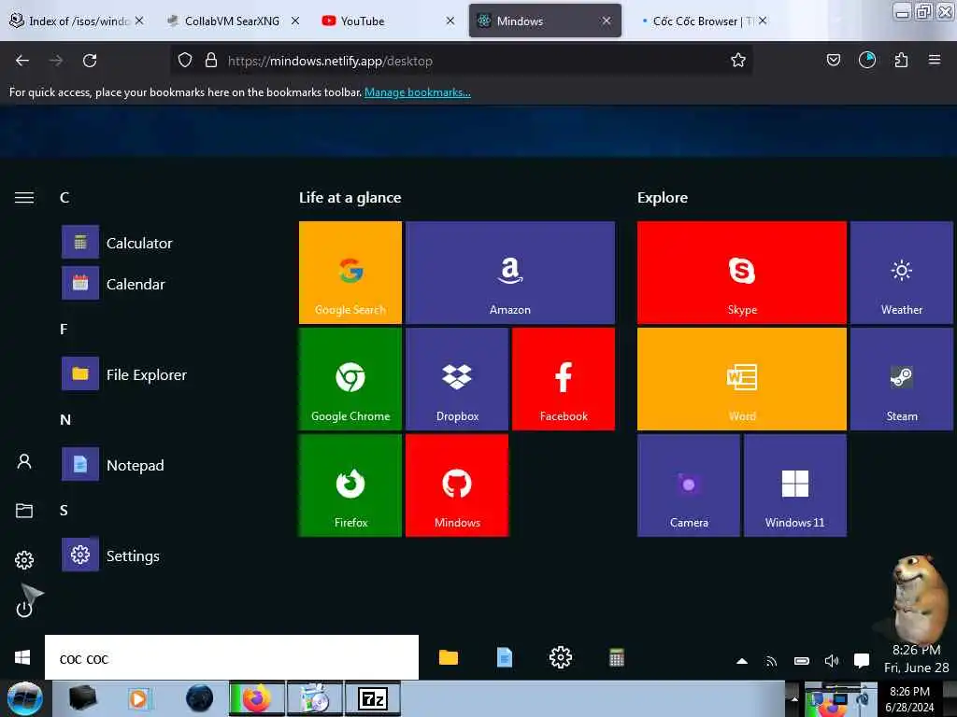Open Firefox in the host taskbar
957x717 pixels.
257,698
